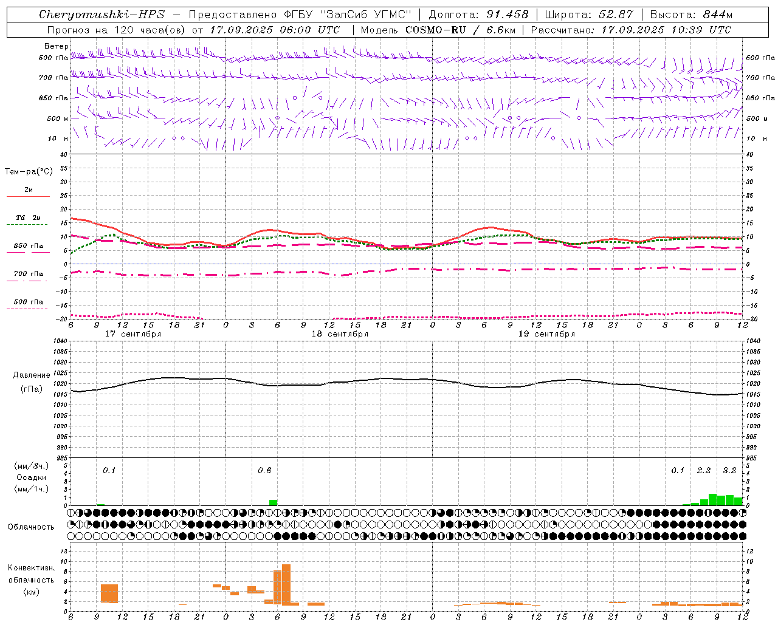778x622 pixels.
Task: Click the Долгота: 91.458 value
Action: tap(479, 15)
